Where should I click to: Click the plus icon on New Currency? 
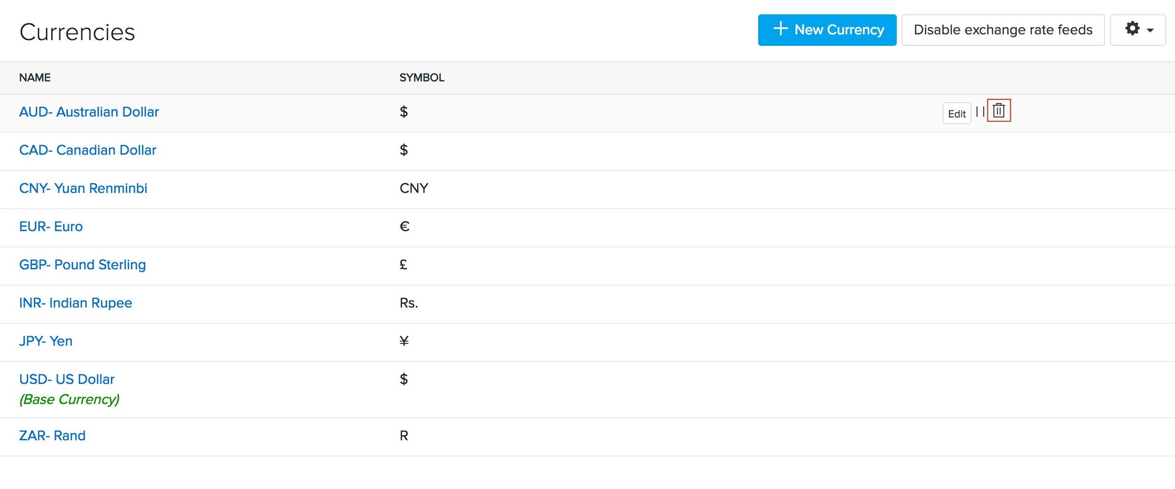pos(781,29)
